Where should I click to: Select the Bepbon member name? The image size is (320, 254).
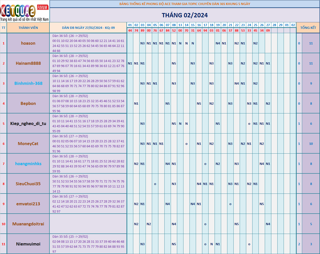(x=28, y=103)
